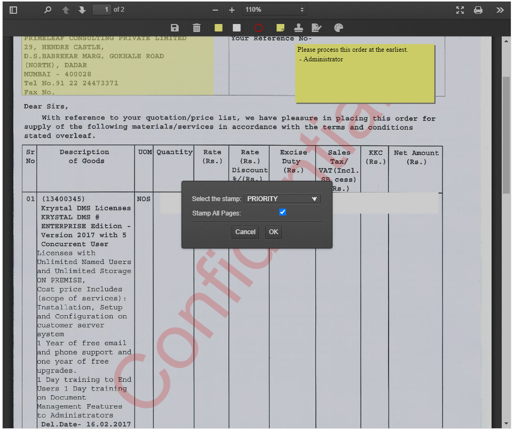The image size is (514, 432).
Task: Click the 'NOS' unit cell
Action: 144,199
